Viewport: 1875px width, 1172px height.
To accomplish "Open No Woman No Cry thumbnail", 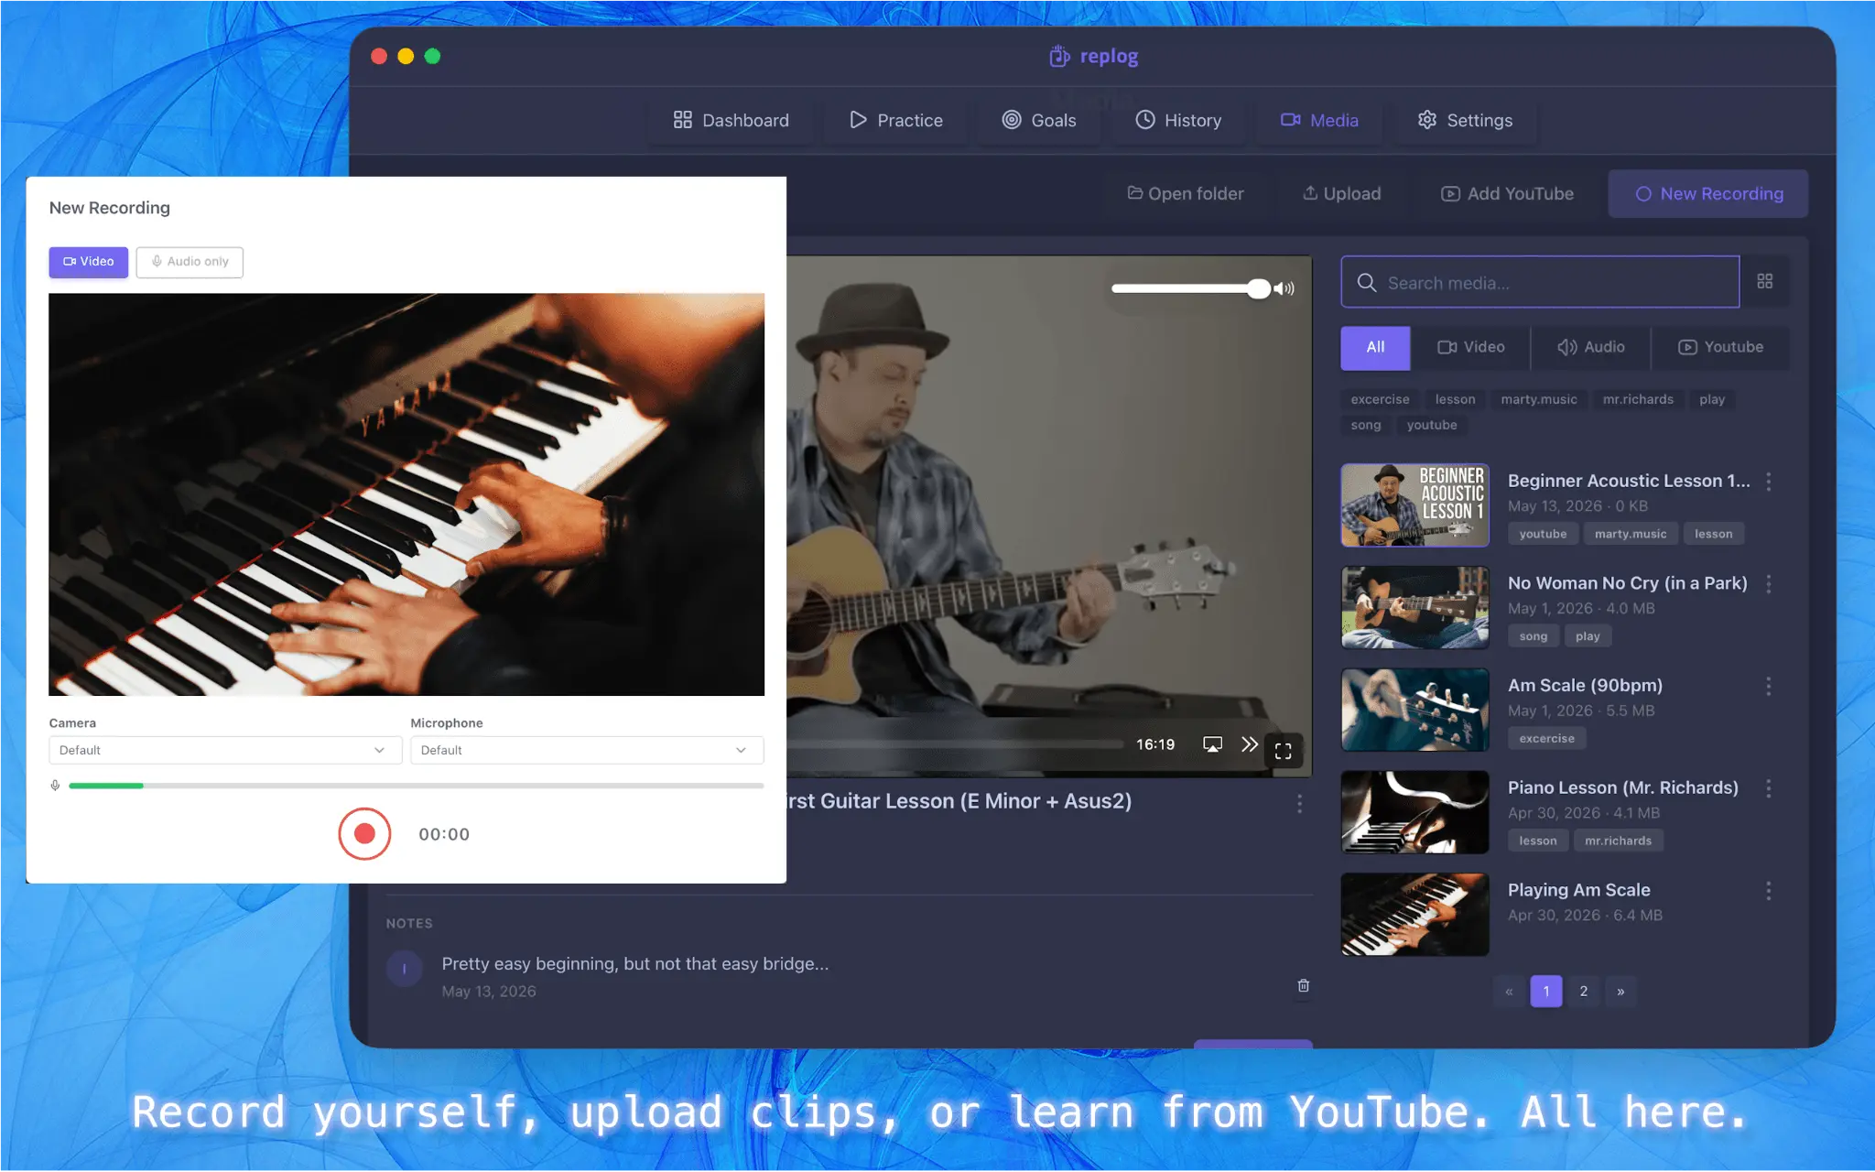I will pos(1414,607).
